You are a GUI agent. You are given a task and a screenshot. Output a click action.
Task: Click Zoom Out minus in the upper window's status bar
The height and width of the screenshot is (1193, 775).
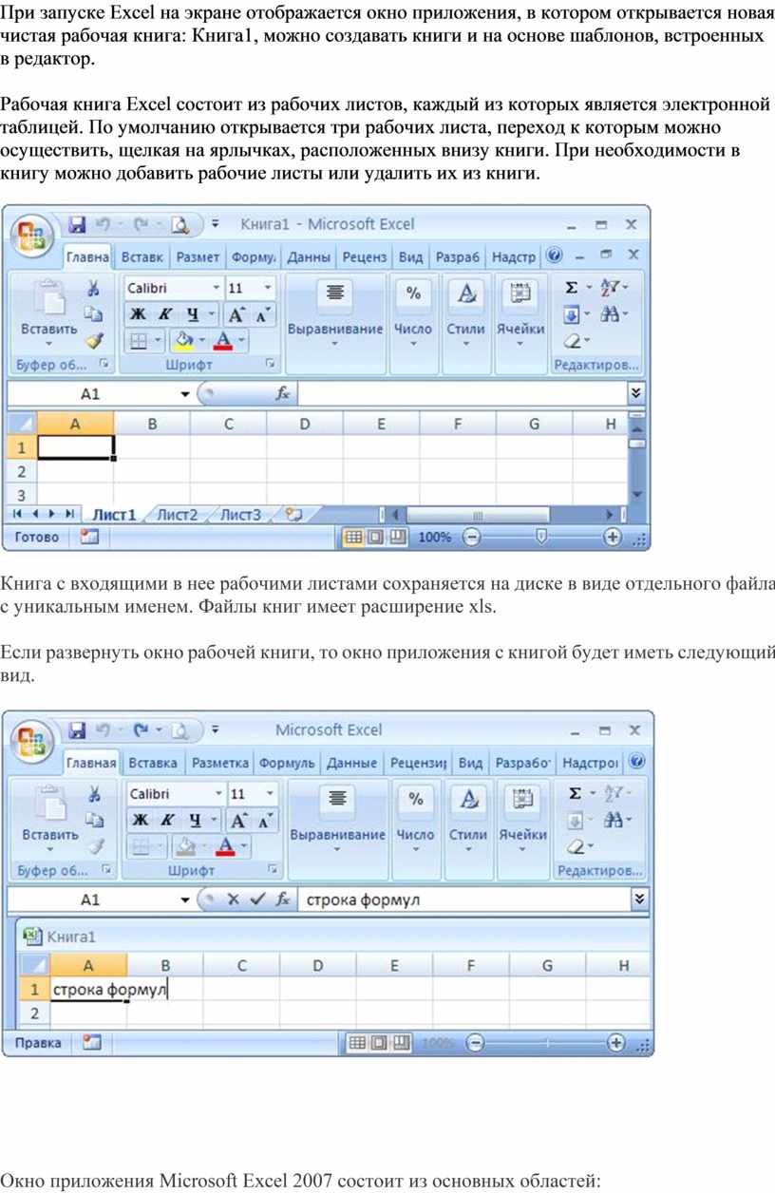[x=471, y=538]
